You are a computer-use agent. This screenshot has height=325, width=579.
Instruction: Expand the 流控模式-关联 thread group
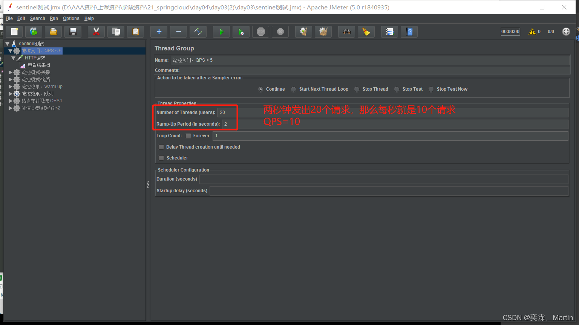[x=11, y=72]
